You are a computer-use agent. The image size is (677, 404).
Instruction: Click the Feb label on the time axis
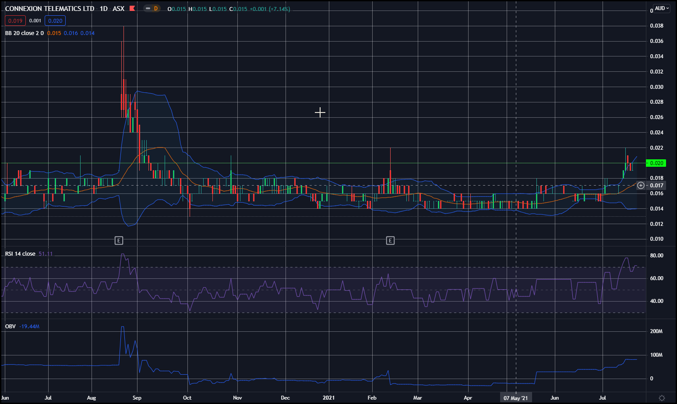(372, 398)
